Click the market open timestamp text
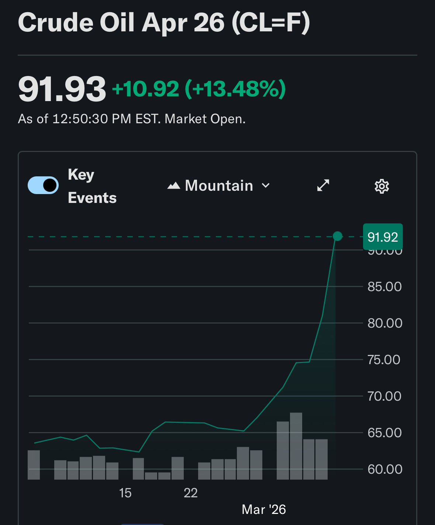Image resolution: width=435 pixels, height=525 pixels. [x=132, y=119]
